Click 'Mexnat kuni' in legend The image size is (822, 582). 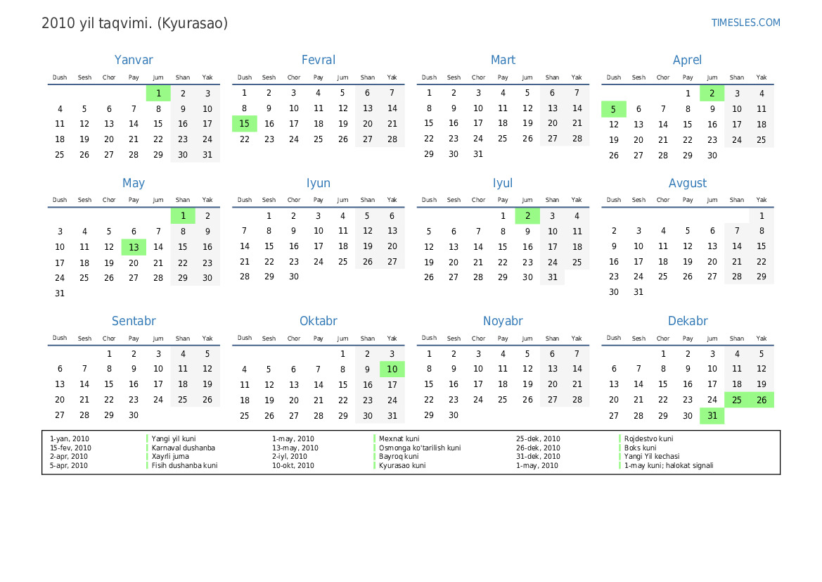click(x=399, y=438)
